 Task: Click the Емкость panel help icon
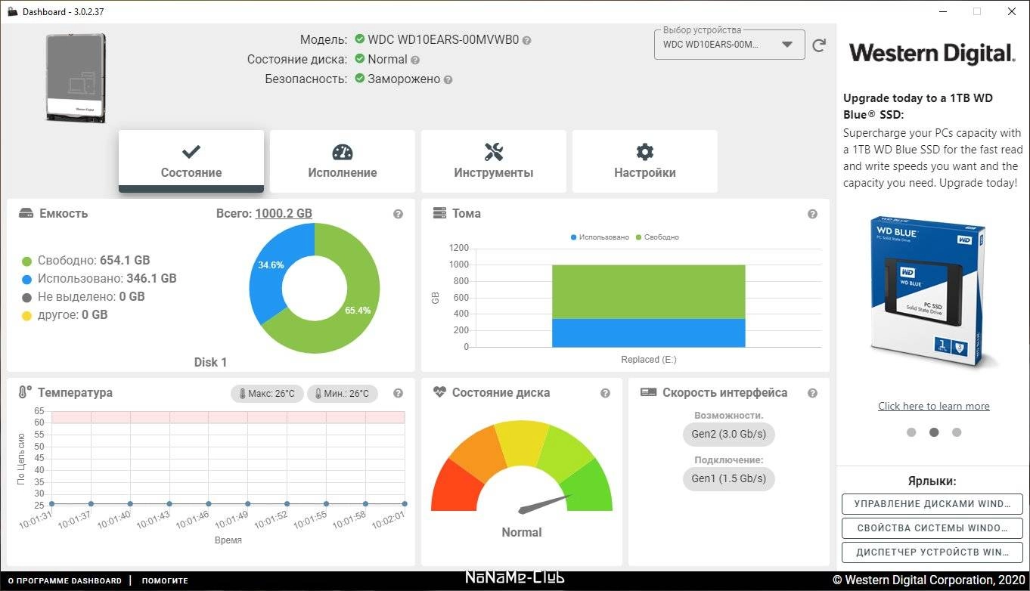pyautogui.click(x=399, y=214)
